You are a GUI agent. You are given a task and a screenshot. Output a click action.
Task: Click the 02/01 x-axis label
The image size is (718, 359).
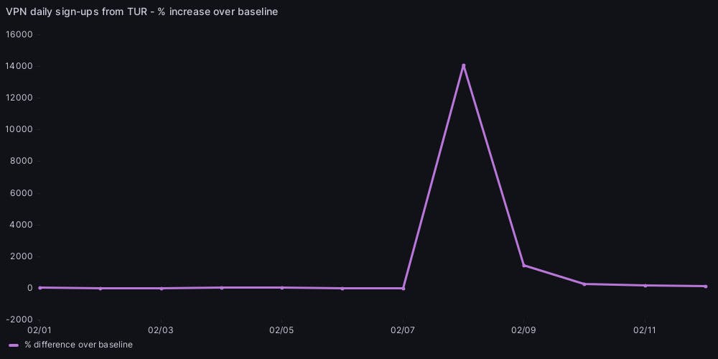pyautogui.click(x=39, y=330)
